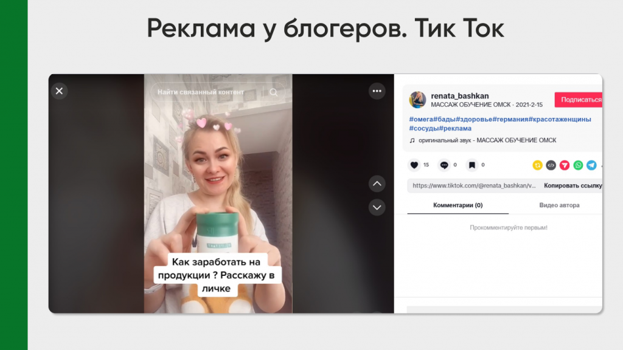
Task: Save video with the bookmark icon
Action: (472, 165)
